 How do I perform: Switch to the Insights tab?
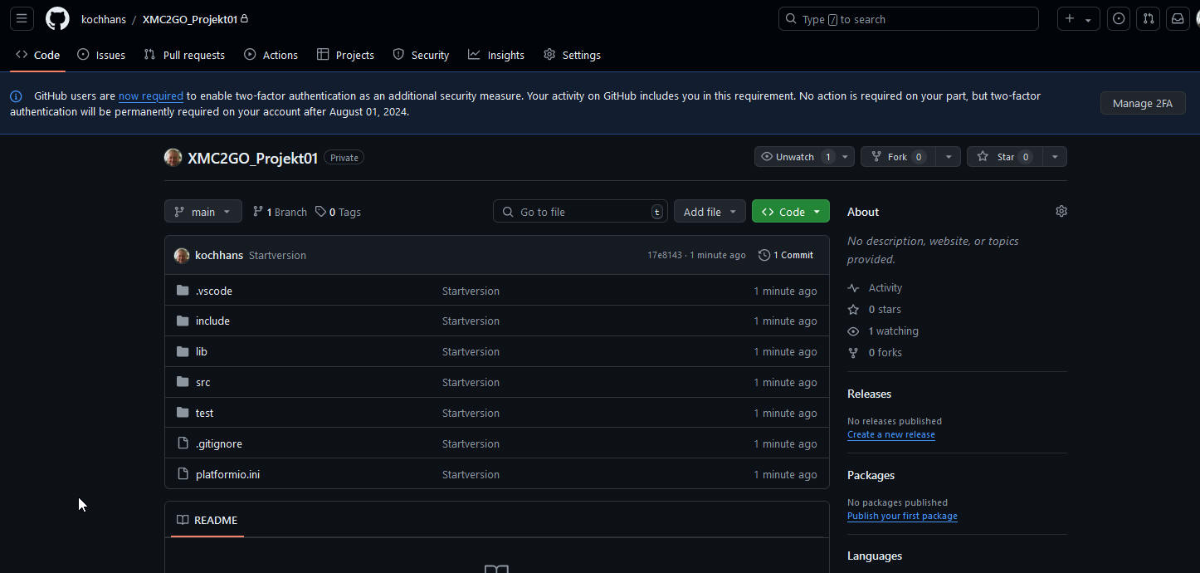click(x=496, y=55)
